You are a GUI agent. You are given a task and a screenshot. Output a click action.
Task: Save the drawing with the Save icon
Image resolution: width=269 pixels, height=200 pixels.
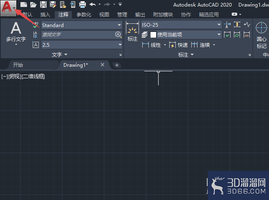tap(43, 5)
